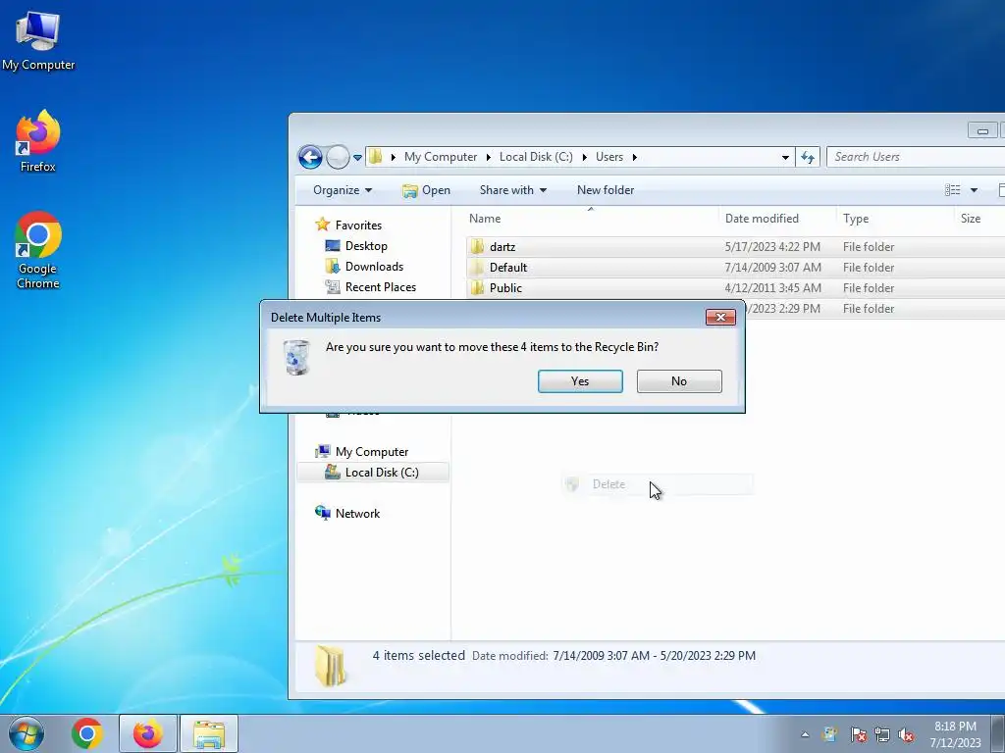Image resolution: width=1005 pixels, height=753 pixels.
Task: Open address bar history dropdown
Action: [x=785, y=158]
